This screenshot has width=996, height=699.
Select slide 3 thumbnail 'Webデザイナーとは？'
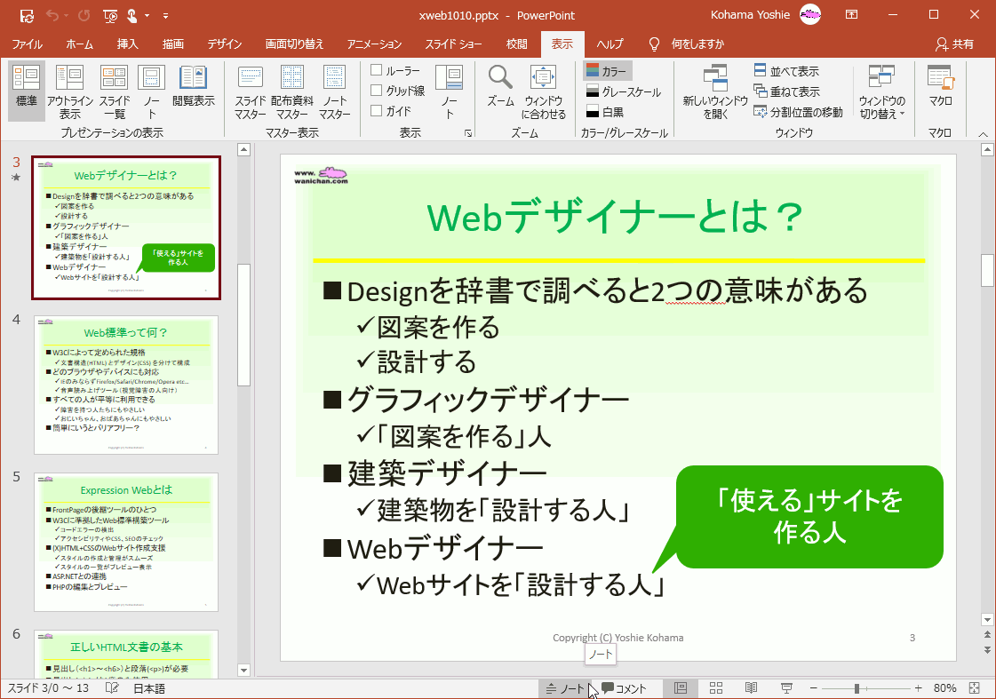coord(126,228)
